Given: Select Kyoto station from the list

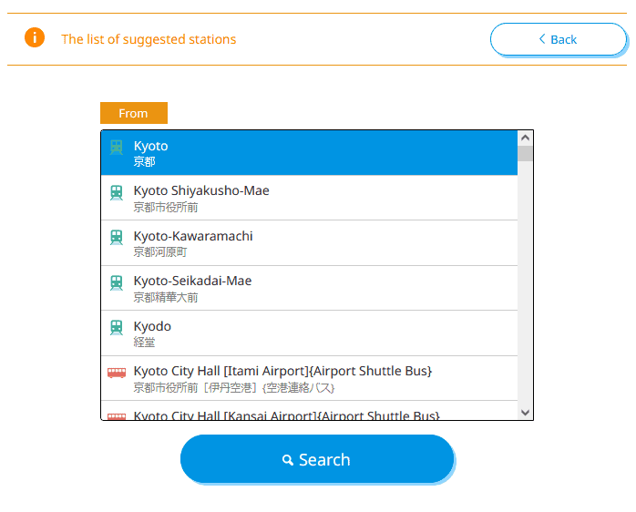Looking at the screenshot, I should pos(310,153).
